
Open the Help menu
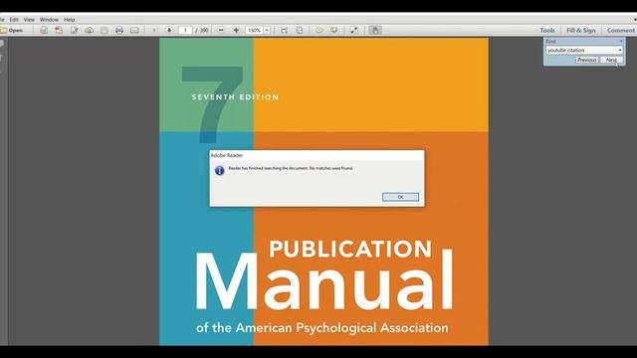pyautogui.click(x=70, y=20)
